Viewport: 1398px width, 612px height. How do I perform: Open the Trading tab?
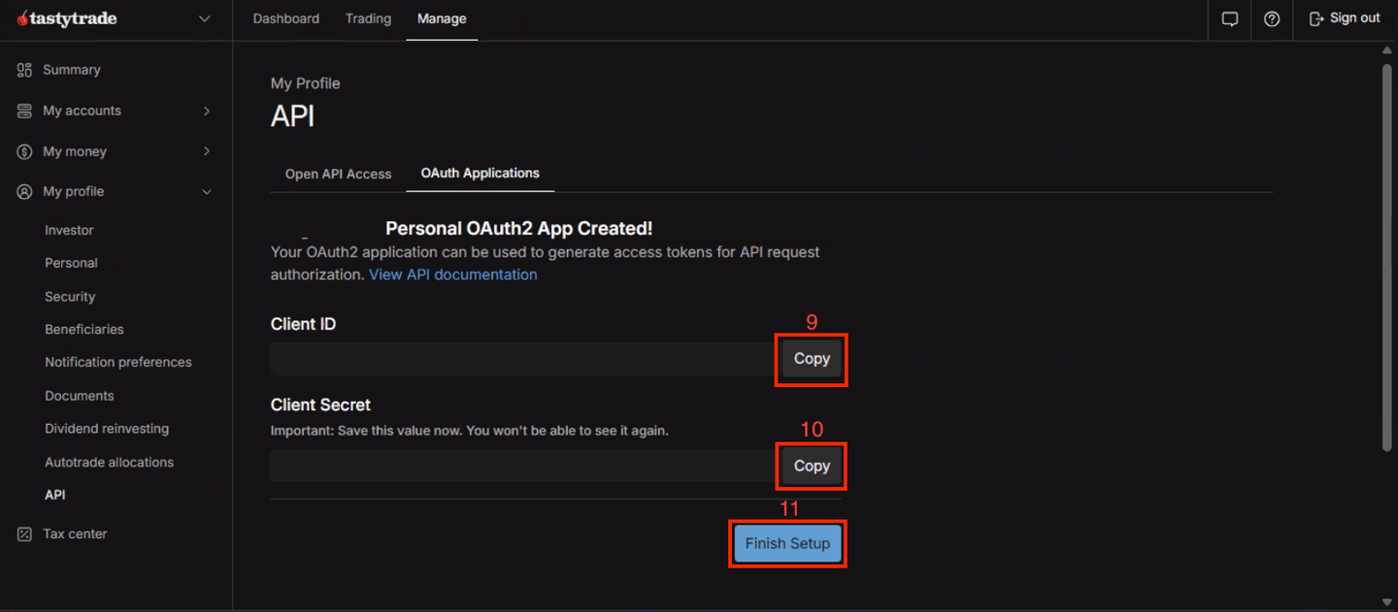click(368, 18)
